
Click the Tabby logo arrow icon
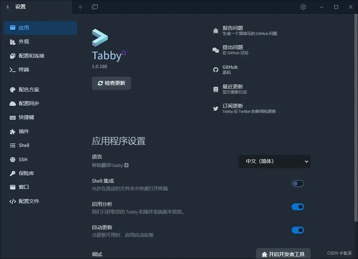point(100,37)
